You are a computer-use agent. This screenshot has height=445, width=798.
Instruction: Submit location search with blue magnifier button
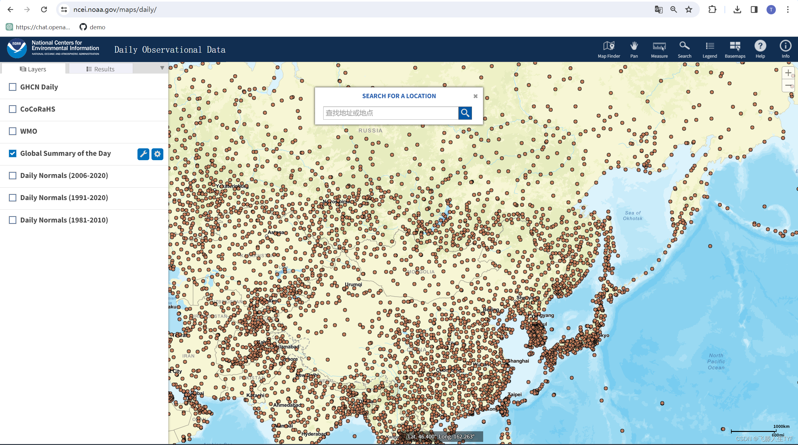pos(465,113)
